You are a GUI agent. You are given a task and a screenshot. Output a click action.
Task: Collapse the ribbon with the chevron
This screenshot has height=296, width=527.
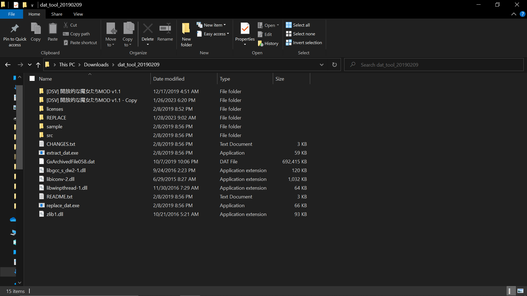coord(514,14)
